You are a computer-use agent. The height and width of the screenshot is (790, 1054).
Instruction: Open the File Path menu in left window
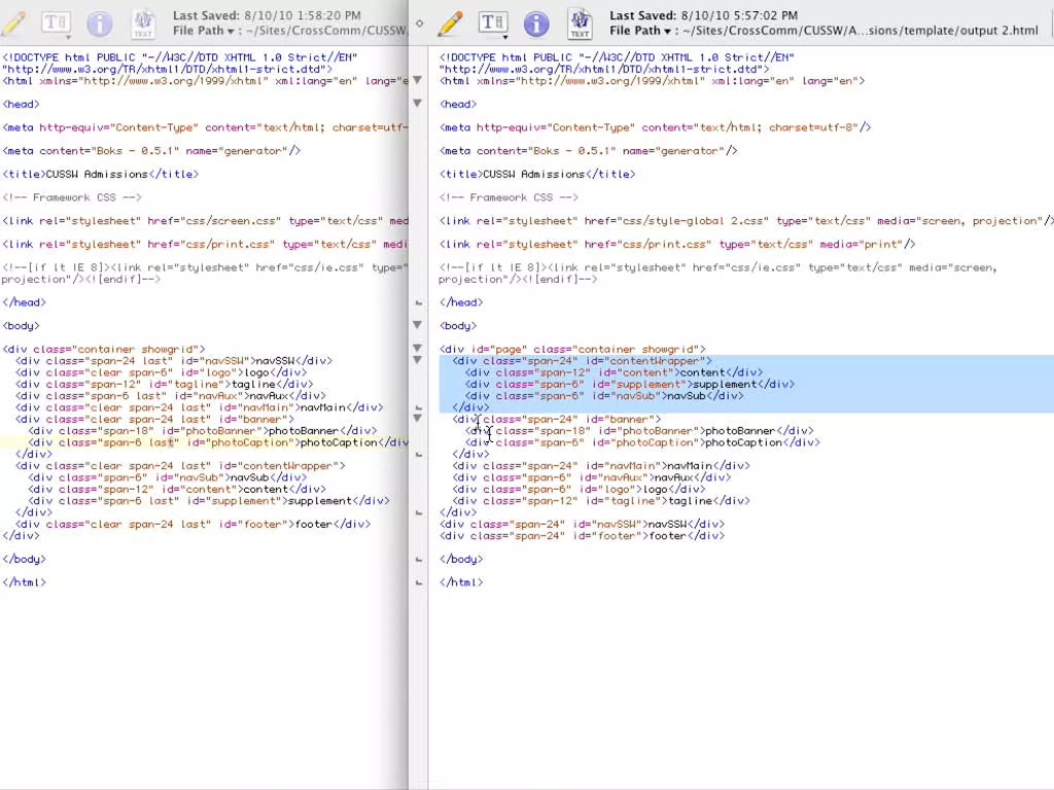[x=203, y=31]
